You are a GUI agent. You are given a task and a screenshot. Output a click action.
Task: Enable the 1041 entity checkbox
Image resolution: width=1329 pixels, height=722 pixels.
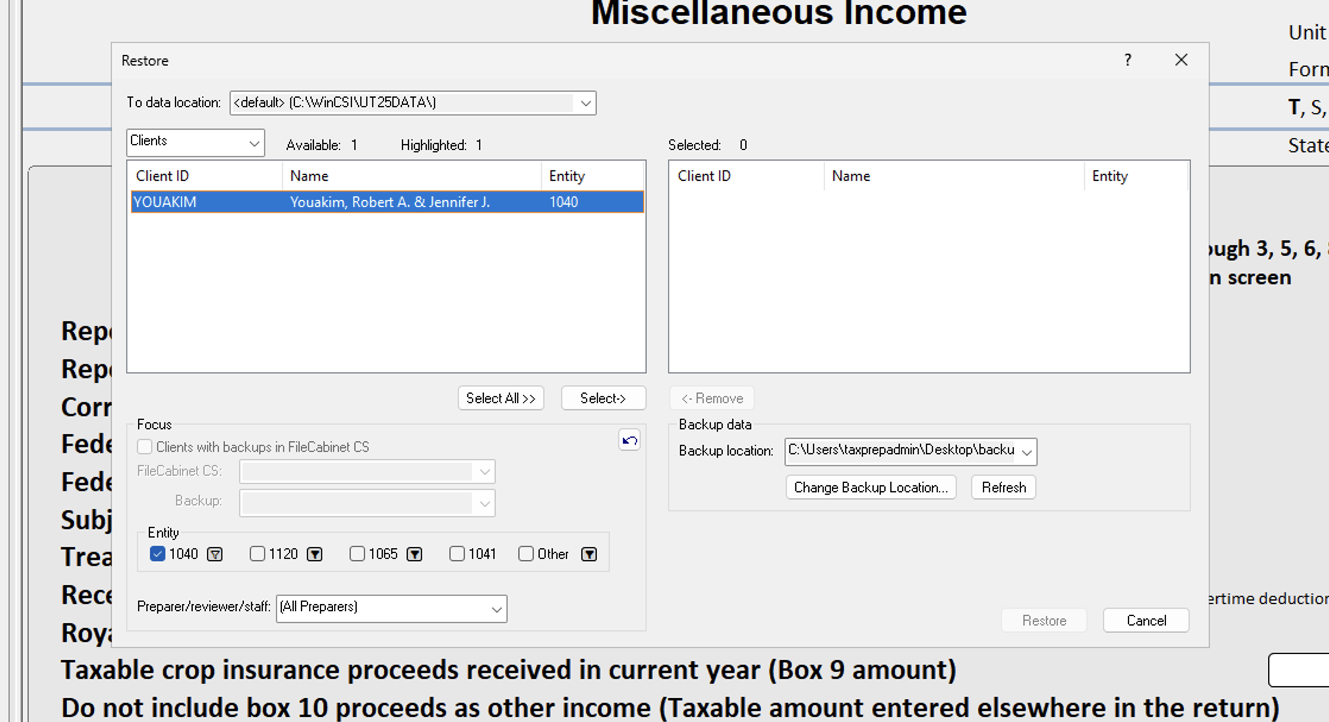(x=457, y=554)
